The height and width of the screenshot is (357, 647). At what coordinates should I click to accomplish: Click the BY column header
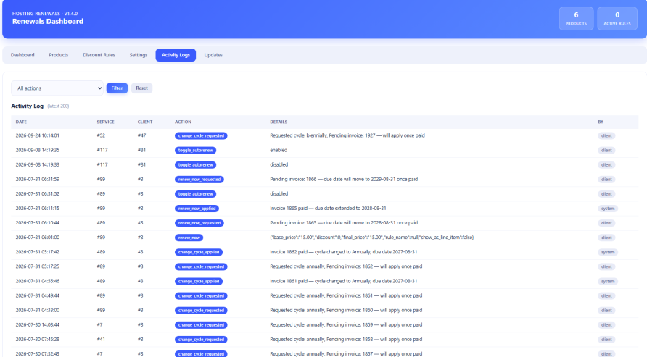pos(601,122)
